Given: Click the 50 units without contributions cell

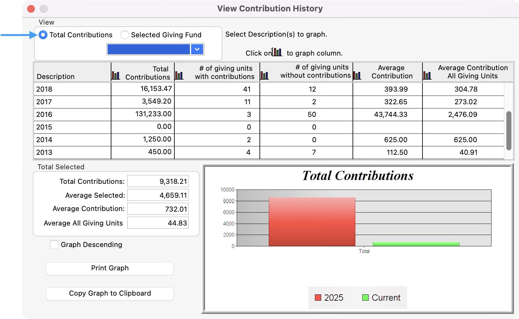Looking at the screenshot, I should (x=312, y=114).
